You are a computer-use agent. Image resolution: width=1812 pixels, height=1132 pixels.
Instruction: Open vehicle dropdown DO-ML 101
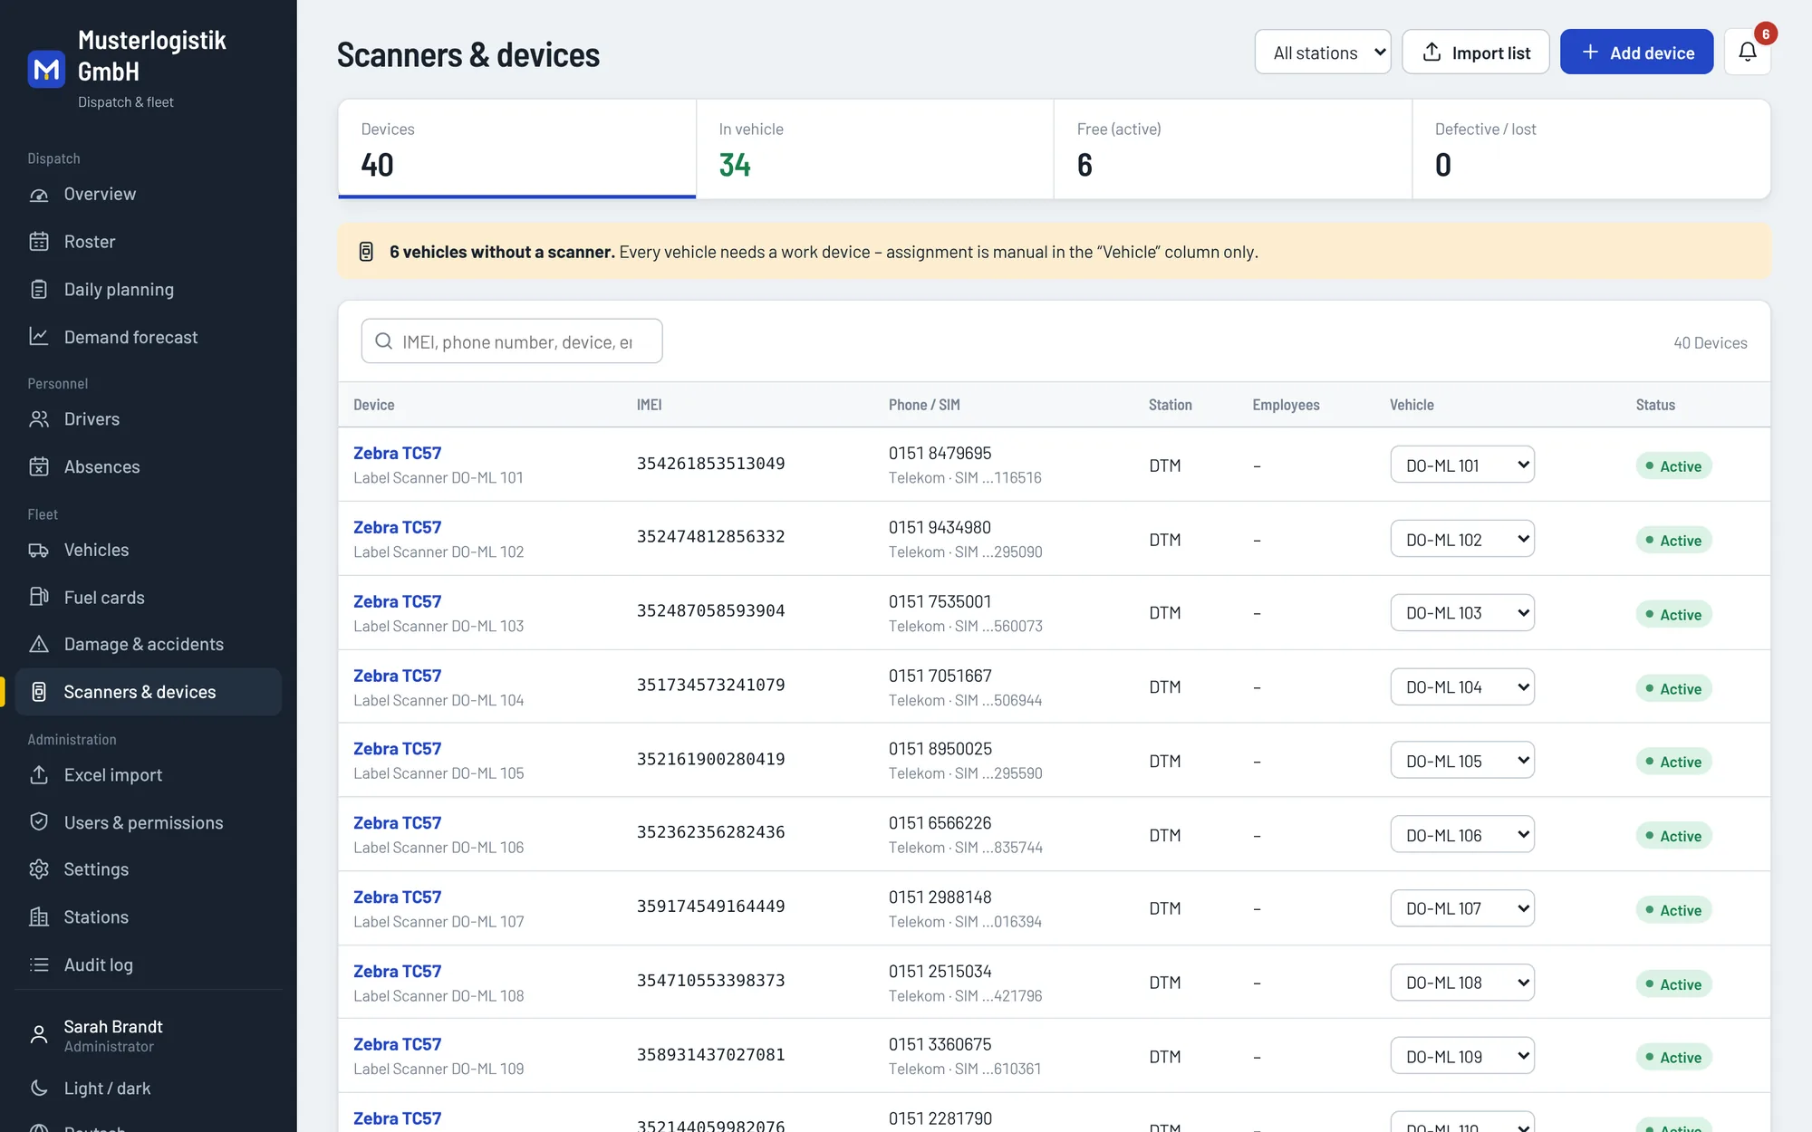click(x=1462, y=465)
